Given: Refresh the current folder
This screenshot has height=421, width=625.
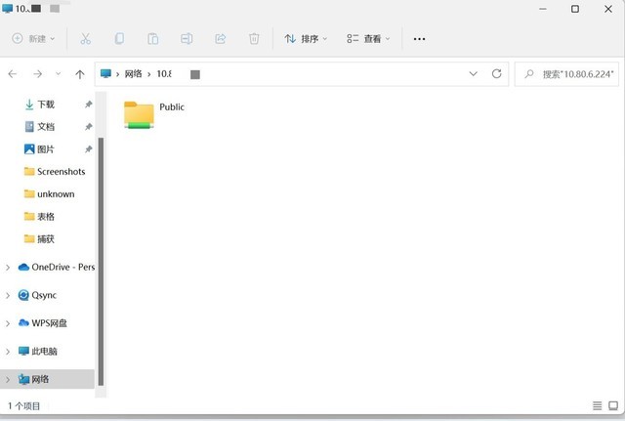Looking at the screenshot, I should pyautogui.click(x=496, y=74).
